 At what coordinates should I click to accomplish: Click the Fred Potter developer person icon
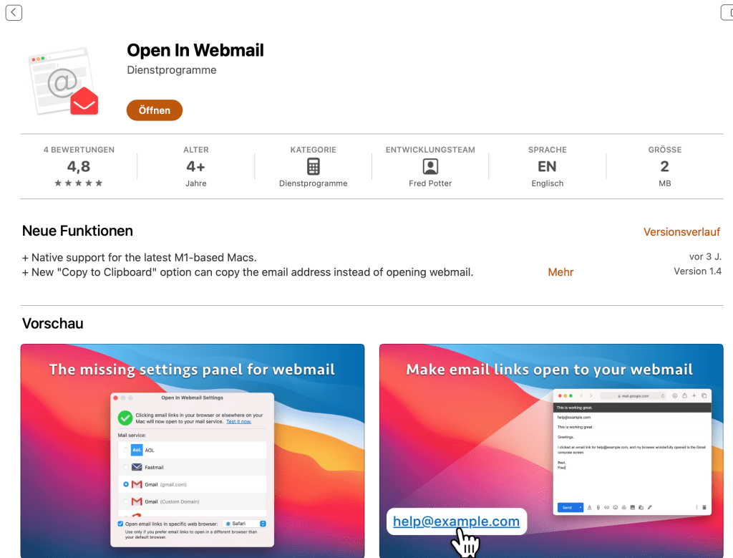pyautogui.click(x=430, y=166)
